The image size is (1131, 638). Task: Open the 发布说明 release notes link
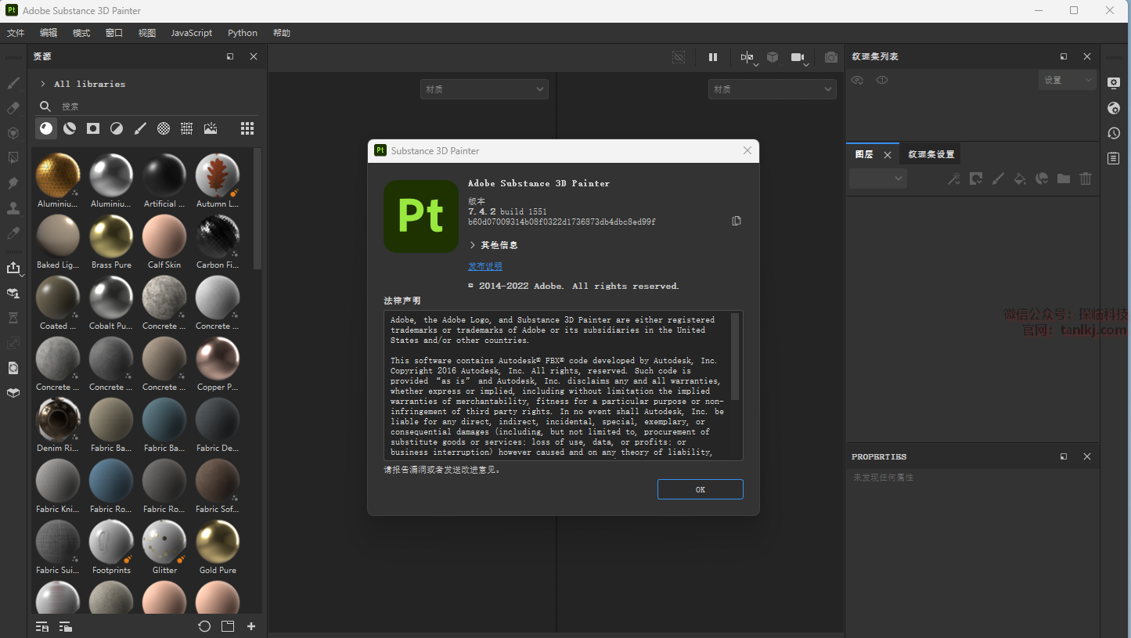(x=484, y=266)
